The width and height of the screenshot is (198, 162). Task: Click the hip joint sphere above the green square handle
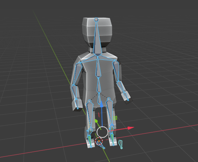(x=109, y=99)
